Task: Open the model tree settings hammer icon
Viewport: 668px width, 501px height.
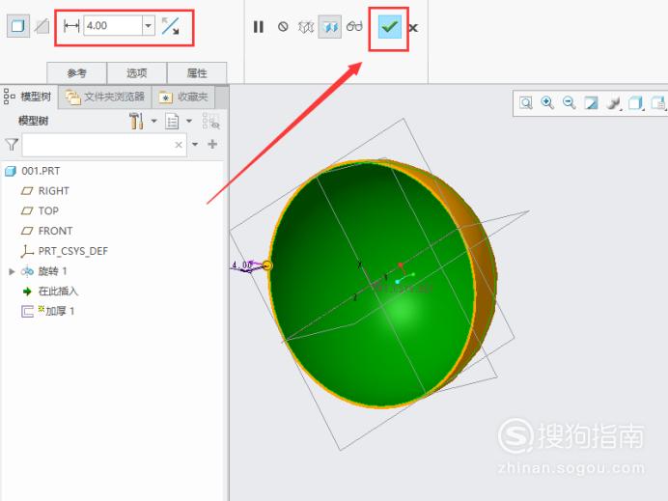Action: coord(136,121)
